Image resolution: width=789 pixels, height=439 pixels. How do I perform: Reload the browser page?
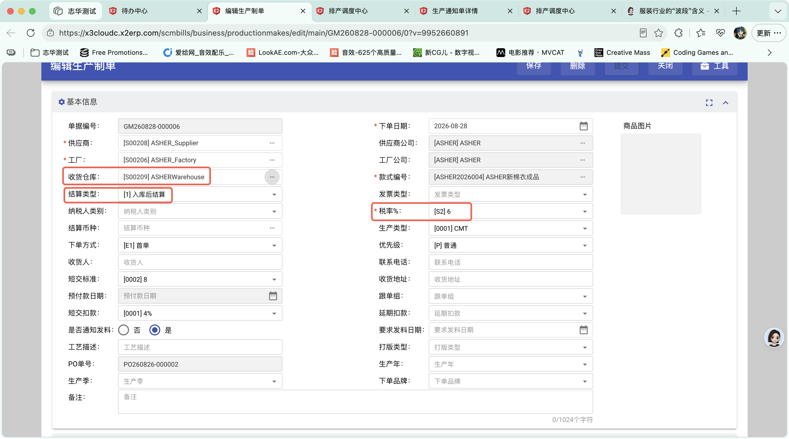click(x=31, y=33)
